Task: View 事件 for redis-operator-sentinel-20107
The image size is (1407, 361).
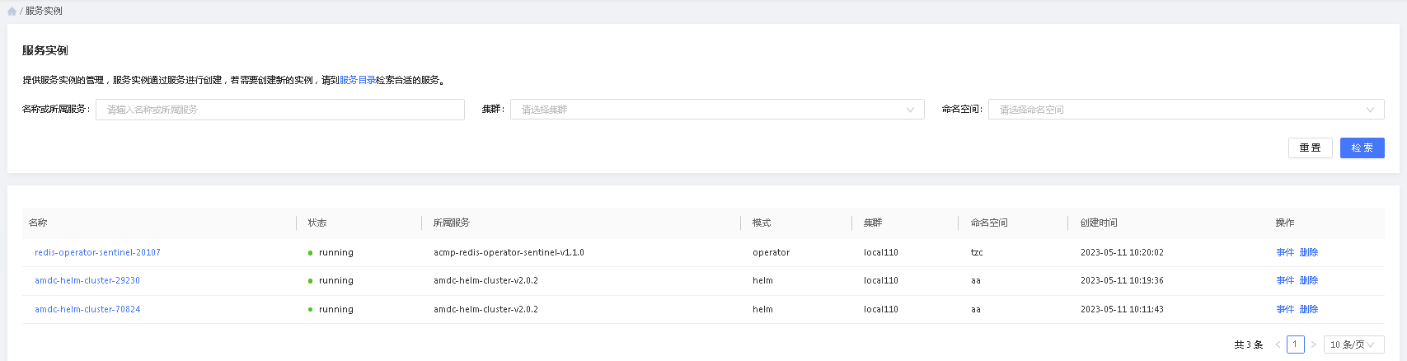Action: click(1284, 252)
